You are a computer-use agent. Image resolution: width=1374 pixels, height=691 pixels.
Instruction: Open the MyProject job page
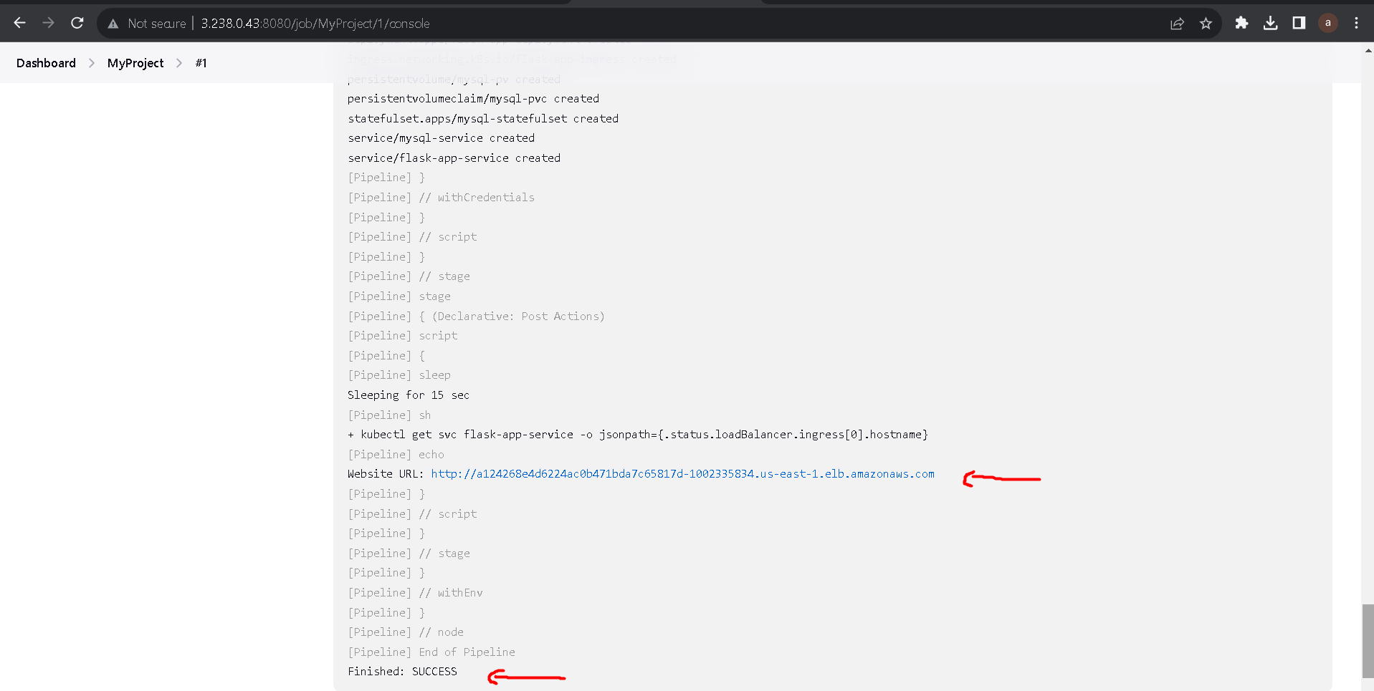click(x=135, y=63)
